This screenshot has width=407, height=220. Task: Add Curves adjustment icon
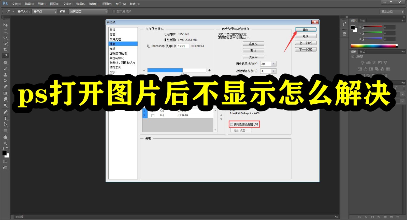pos(374,62)
